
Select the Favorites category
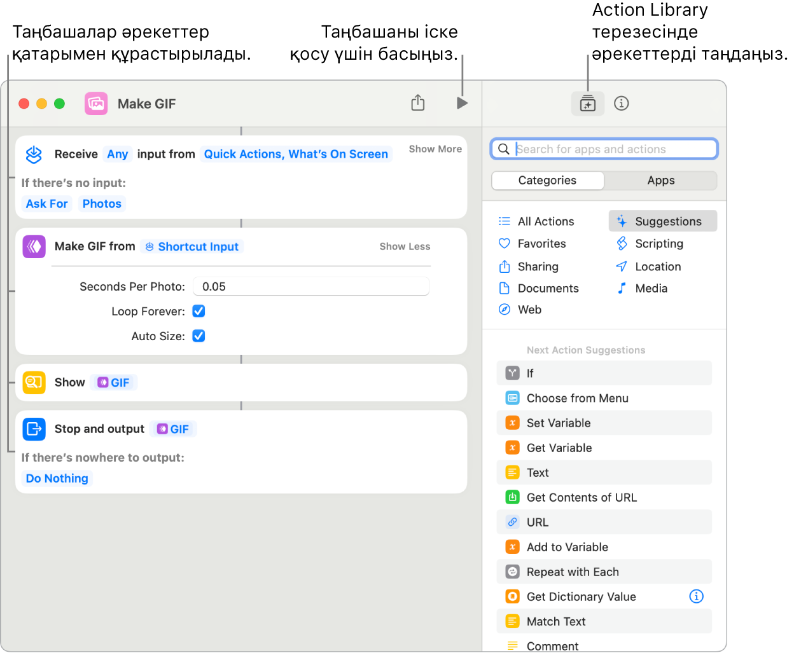pos(533,244)
